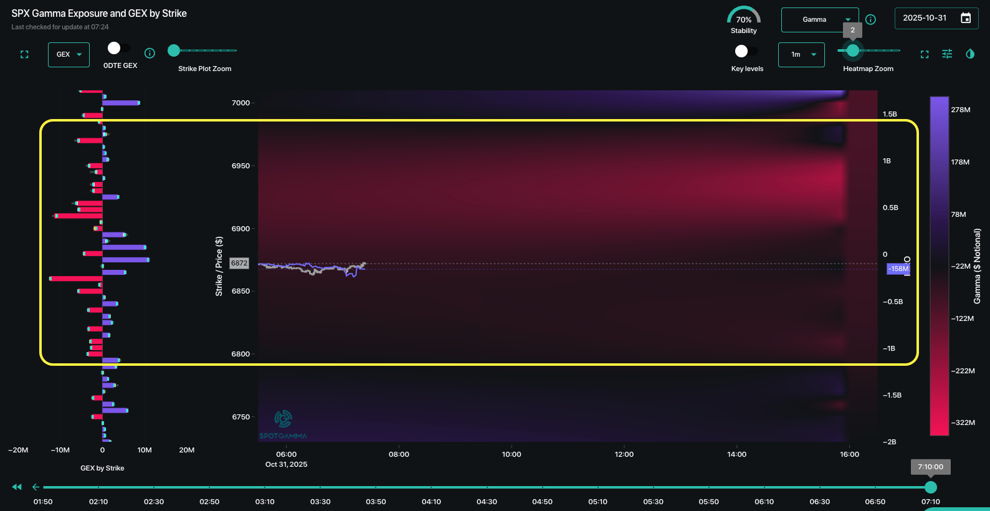Expand the heatmap to fullscreen
990x511 pixels.
(925, 55)
